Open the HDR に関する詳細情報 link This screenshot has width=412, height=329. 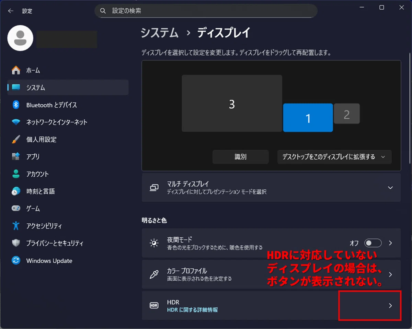click(192, 310)
